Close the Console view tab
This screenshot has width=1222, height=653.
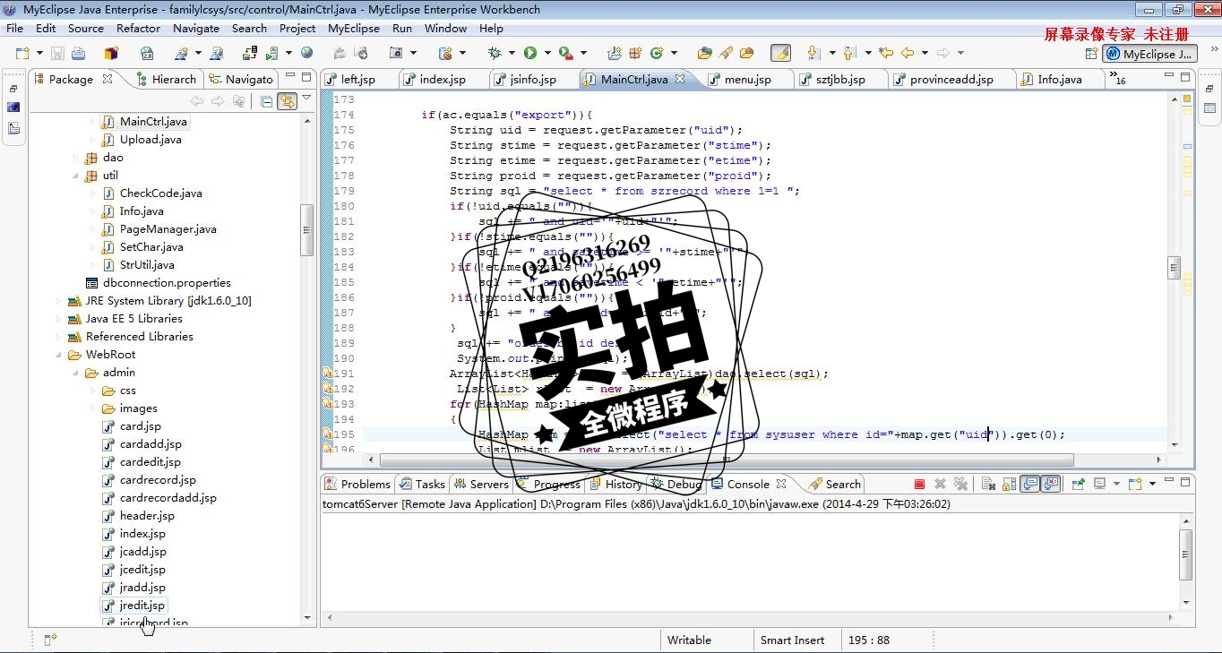tap(781, 484)
